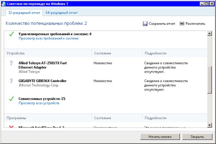The height and width of the screenshot is (144, 216).
Task: Click Подробности header in devices table
Action: pyautogui.click(x=156, y=53)
